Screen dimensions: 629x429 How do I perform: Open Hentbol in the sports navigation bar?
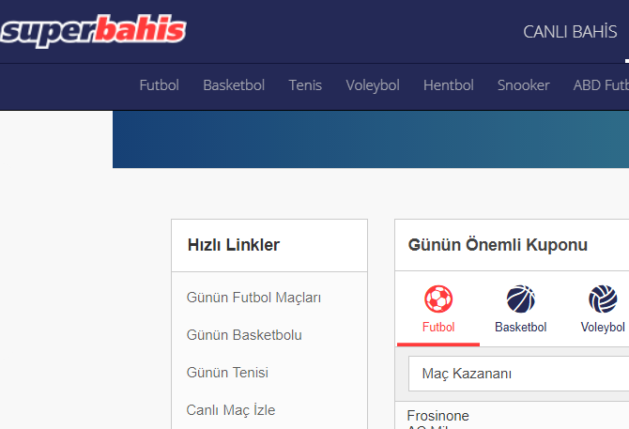449,85
